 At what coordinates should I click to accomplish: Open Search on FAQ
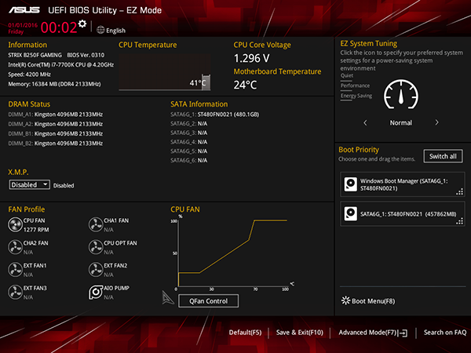click(x=445, y=333)
